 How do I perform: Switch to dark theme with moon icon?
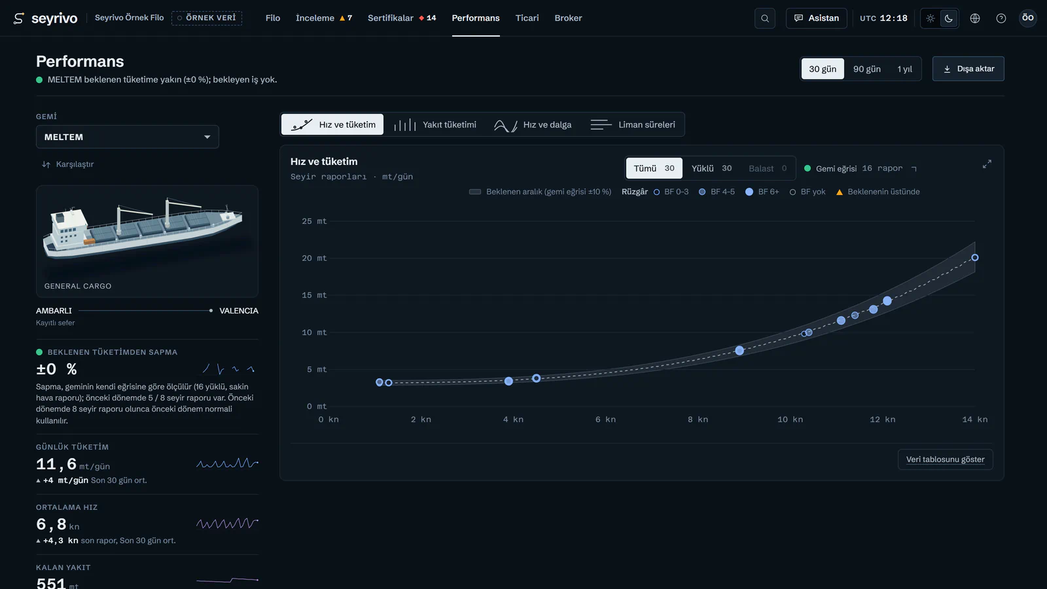click(x=949, y=18)
